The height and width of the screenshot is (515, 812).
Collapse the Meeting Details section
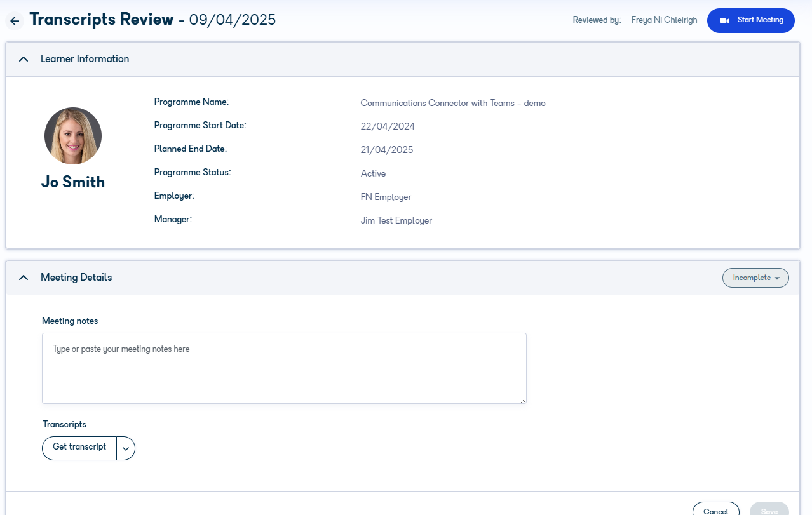[24, 278]
